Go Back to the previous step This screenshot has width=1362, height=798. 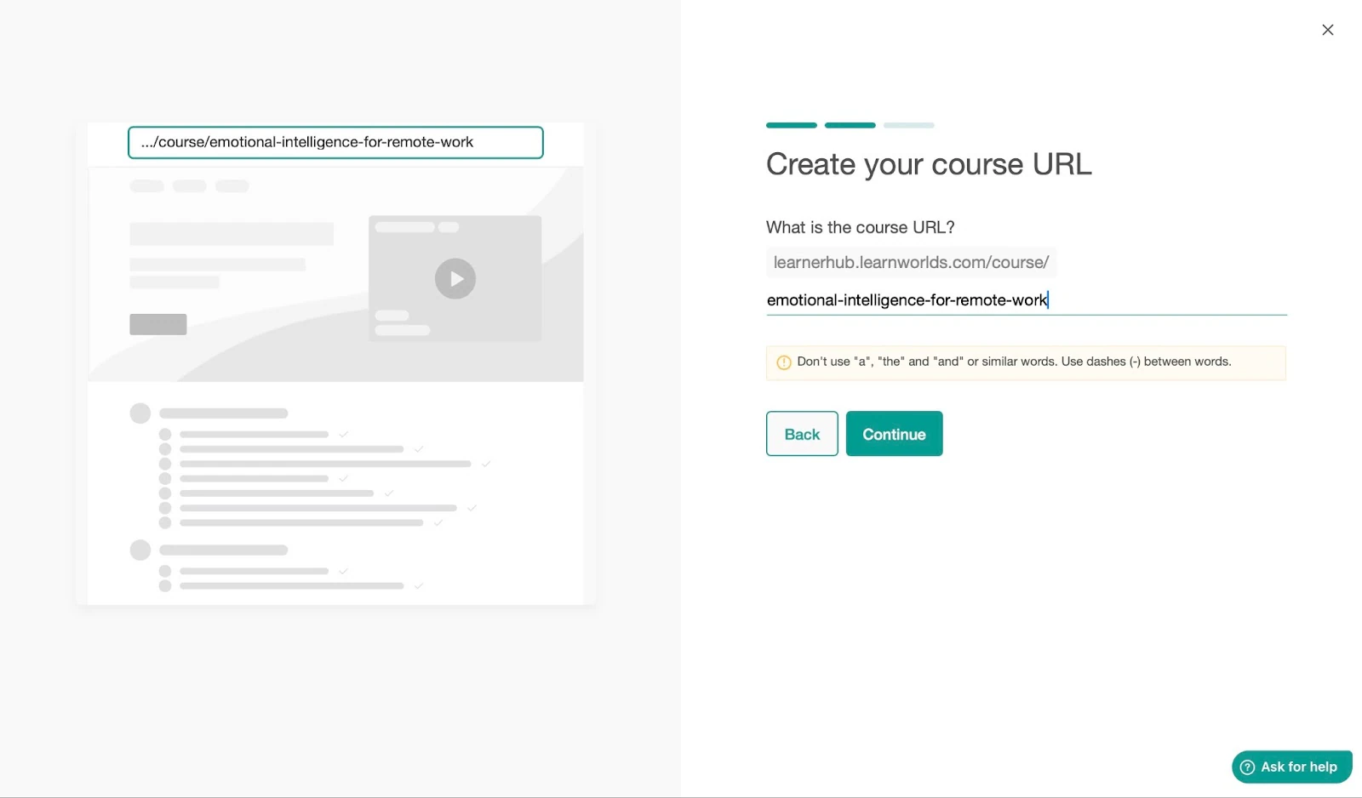coord(802,434)
